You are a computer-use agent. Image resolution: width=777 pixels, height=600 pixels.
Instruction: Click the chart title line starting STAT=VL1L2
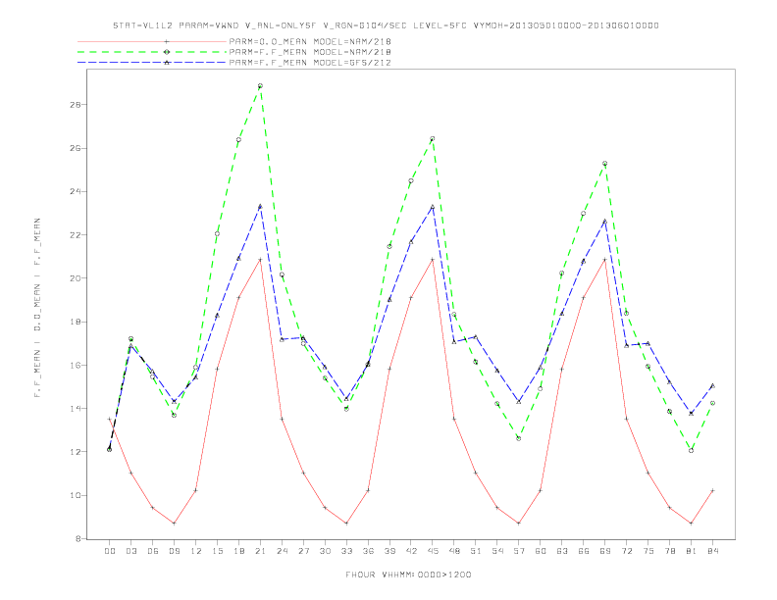click(386, 25)
